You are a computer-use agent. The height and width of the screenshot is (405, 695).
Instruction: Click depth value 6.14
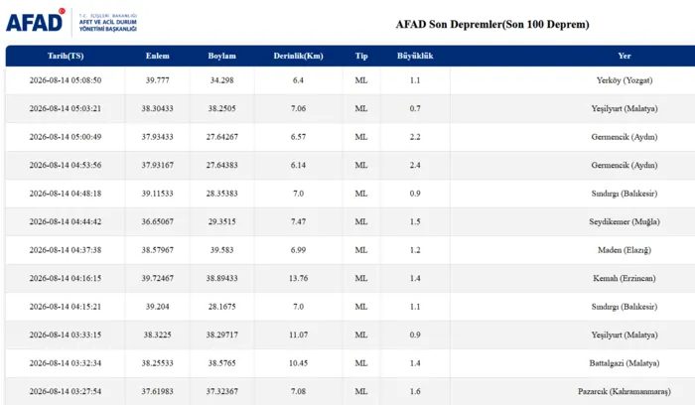tap(298, 166)
